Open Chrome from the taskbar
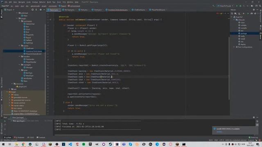 [x=23, y=144]
